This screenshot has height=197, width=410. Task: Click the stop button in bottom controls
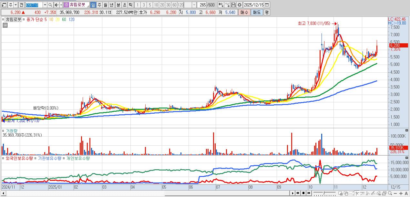pos(303,193)
